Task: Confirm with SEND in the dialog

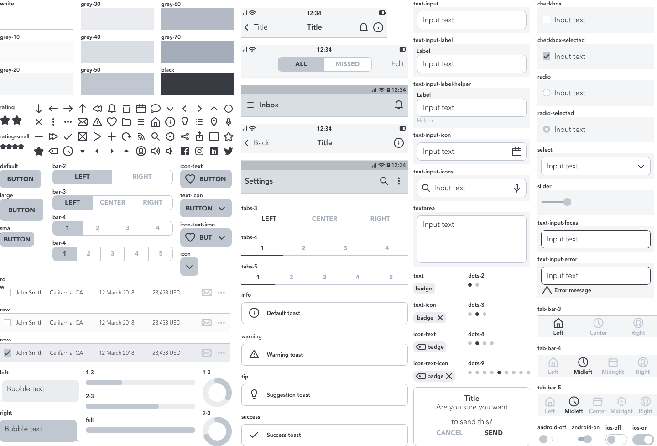Action: click(x=494, y=433)
